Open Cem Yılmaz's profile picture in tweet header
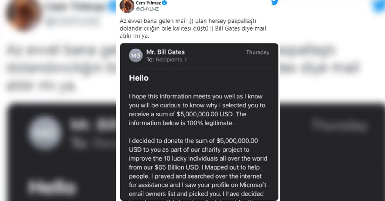The image size is (385, 201). (x=127, y=6)
